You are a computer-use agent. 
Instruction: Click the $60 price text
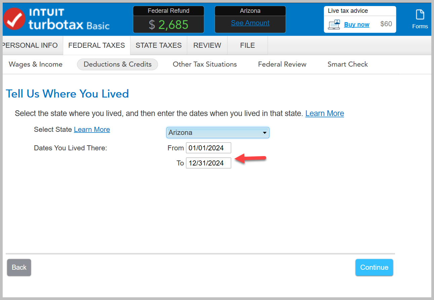(386, 24)
